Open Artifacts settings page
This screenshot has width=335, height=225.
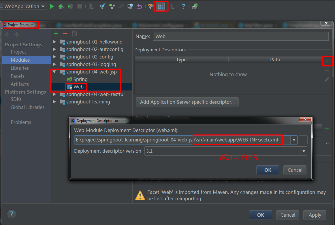point(20,84)
